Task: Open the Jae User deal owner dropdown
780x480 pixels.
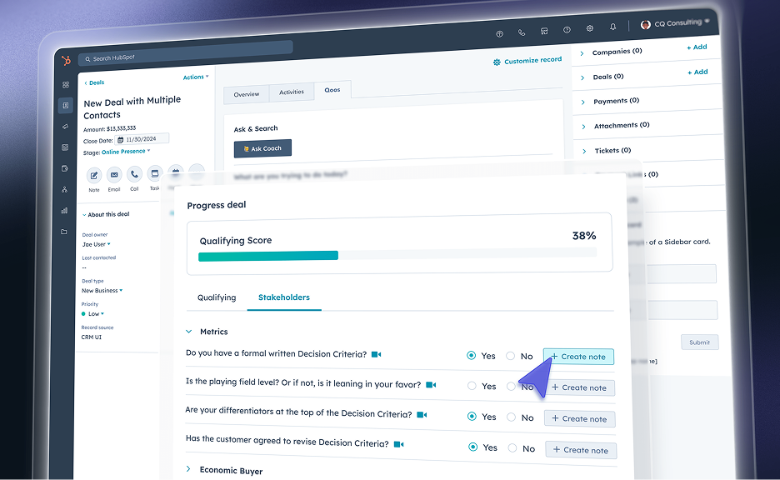Action: 97,244
